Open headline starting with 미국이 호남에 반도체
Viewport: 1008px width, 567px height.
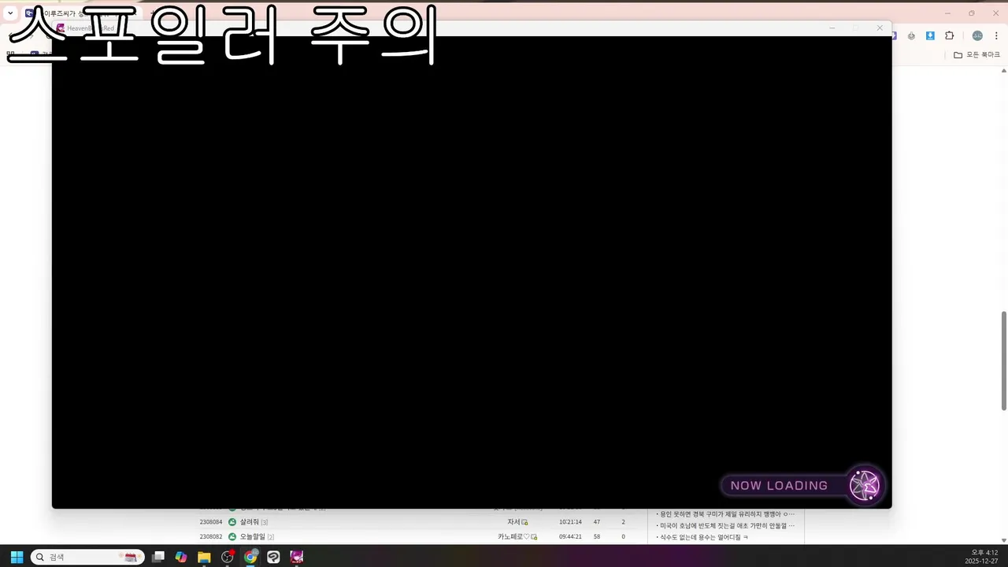(x=725, y=525)
